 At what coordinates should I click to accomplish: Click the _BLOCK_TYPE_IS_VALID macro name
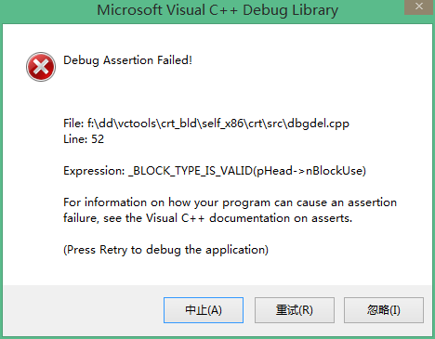[191, 171]
